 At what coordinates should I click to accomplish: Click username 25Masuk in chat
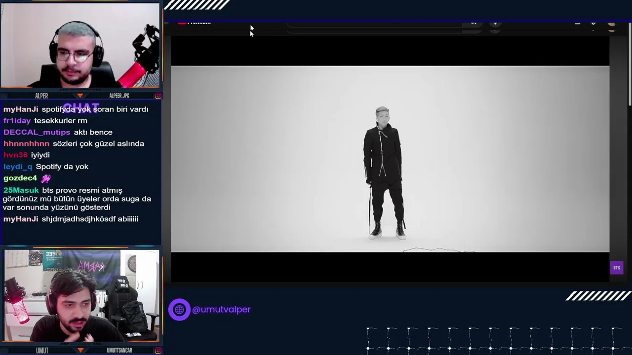pyautogui.click(x=21, y=190)
